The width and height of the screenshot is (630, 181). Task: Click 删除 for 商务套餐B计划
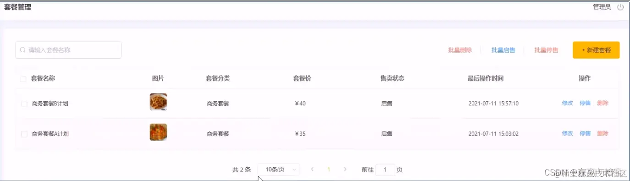pyautogui.click(x=602, y=103)
